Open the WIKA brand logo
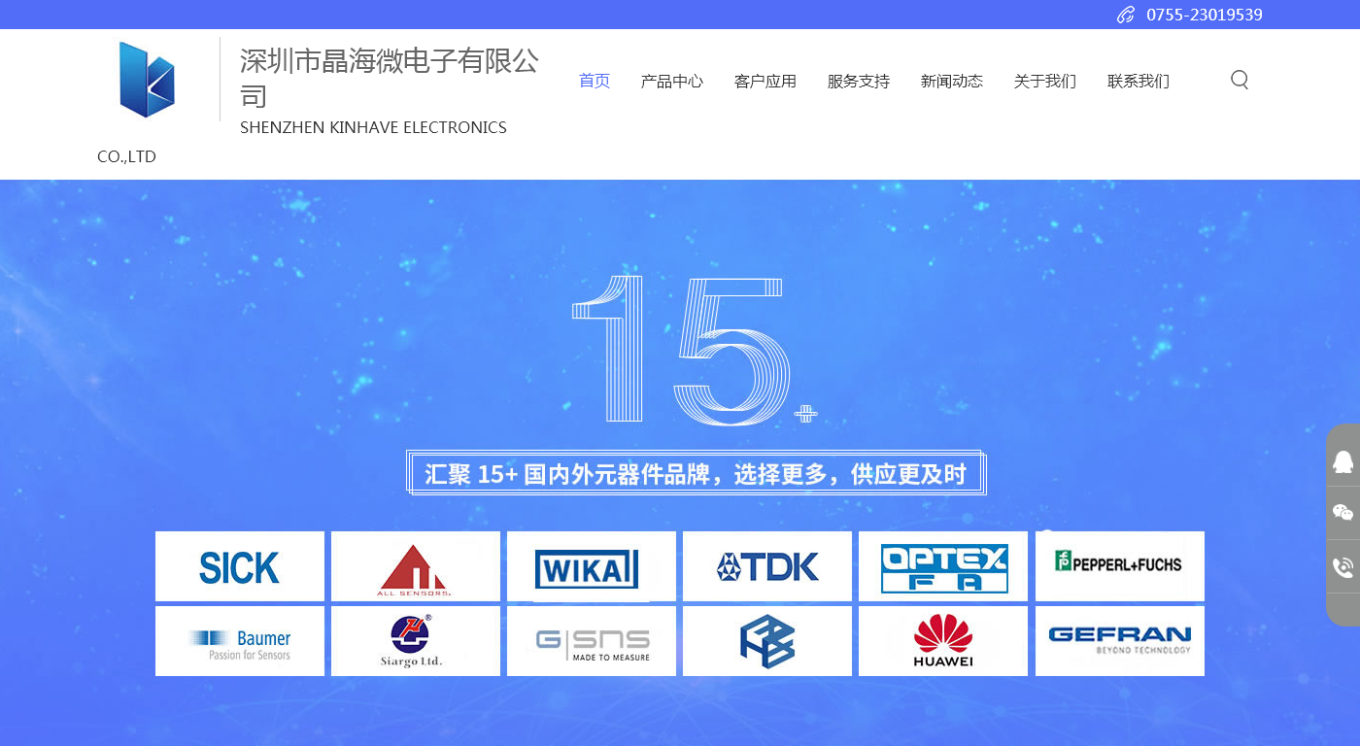This screenshot has height=746, width=1360. coord(592,566)
